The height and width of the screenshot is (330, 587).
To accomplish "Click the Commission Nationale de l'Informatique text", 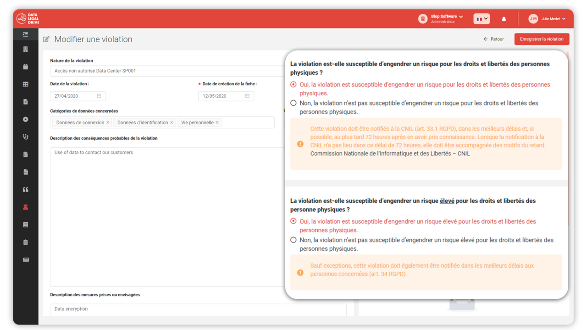I will pyautogui.click(x=390, y=154).
